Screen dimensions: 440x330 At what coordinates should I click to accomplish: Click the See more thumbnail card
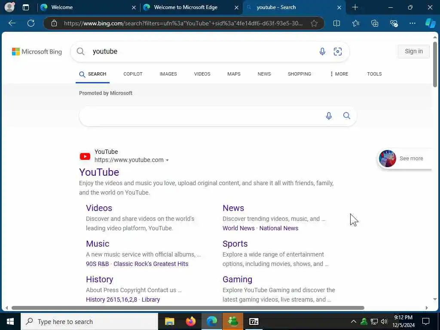(405, 158)
